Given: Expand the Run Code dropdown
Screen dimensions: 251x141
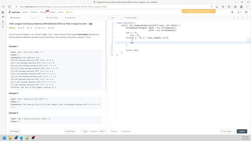Looking at the screenshot, I should pos(227,132).
